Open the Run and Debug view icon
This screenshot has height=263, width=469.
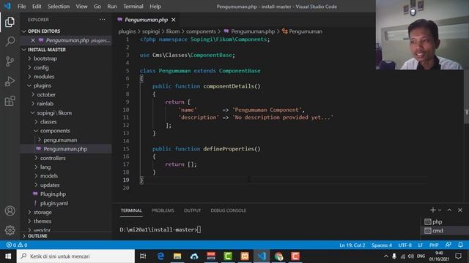(10, 81)
